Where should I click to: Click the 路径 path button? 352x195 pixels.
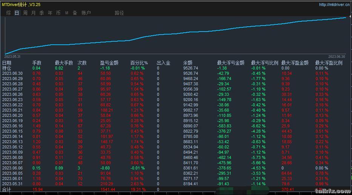pyautogui.click(x=119, y=13)
